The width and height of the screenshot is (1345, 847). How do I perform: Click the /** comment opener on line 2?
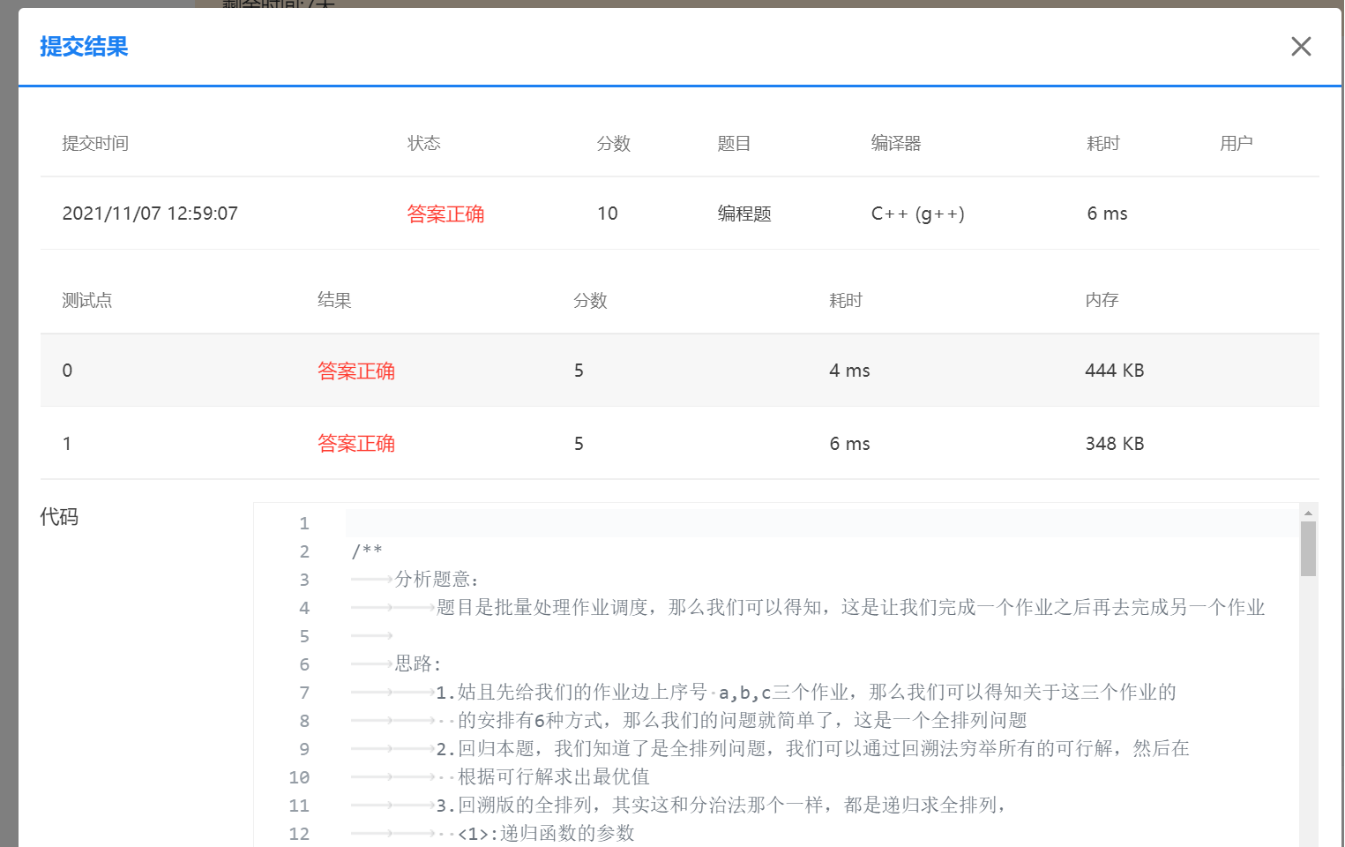367,551
